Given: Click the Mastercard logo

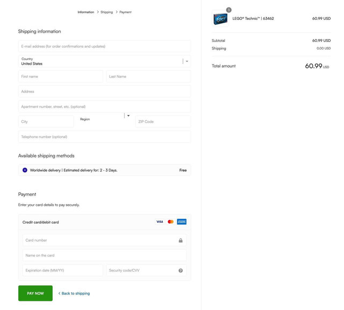Looking at the screenshot, I should pyautogui.click(x=170, y=222).
